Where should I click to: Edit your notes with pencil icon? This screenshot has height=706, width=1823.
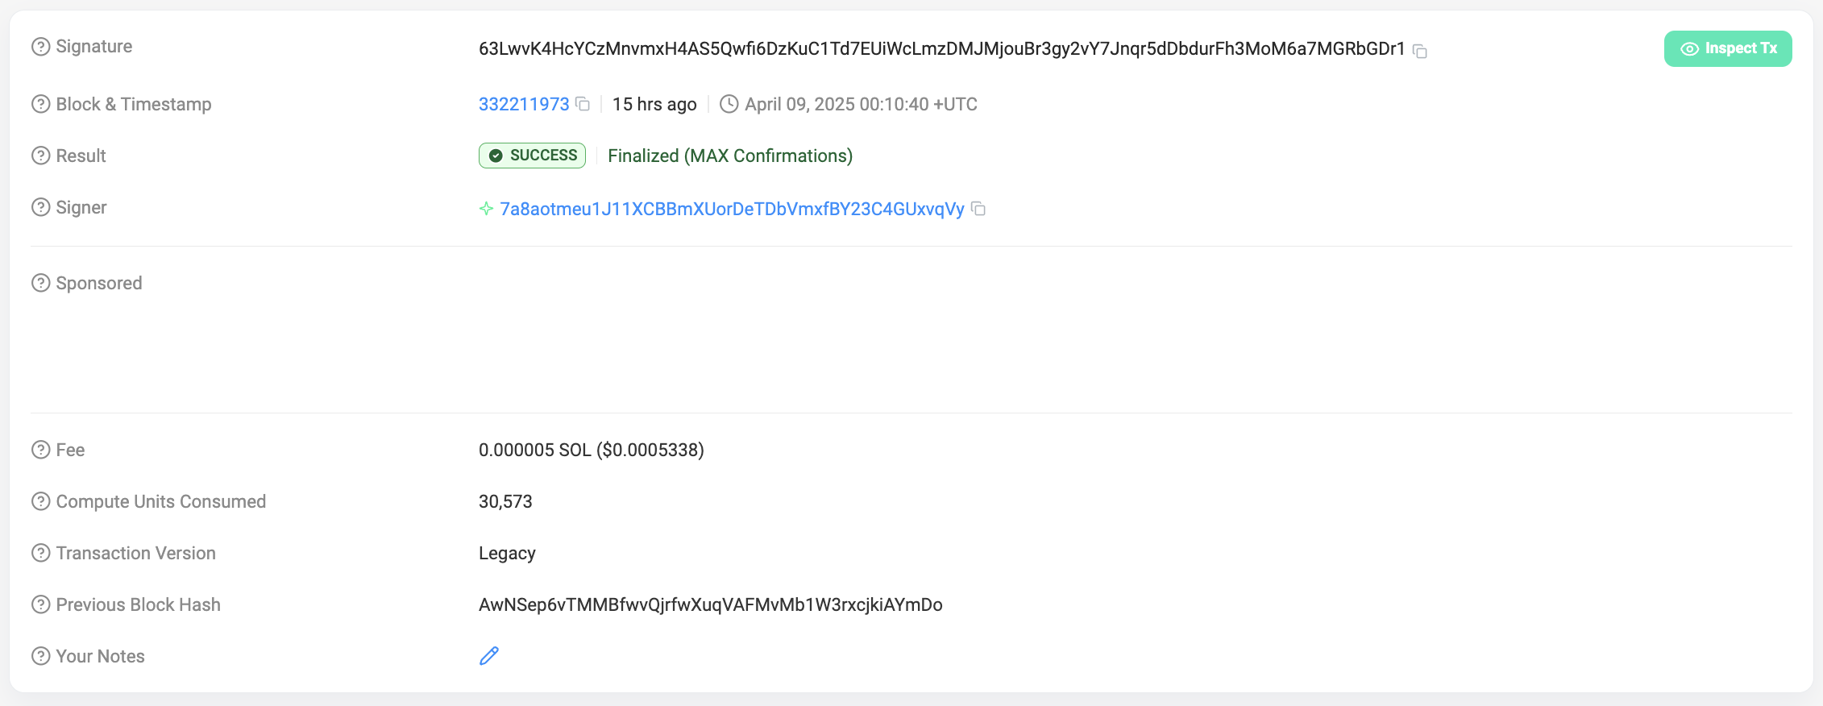(489, 656)
